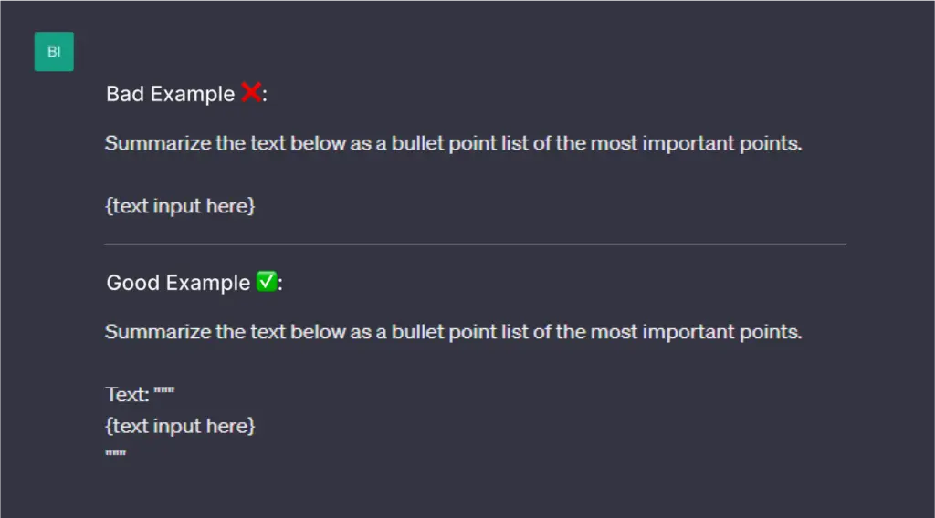Click "the text below" in the Bad Example prompt
The image size is (935, 518).
[x=279, y=143]
